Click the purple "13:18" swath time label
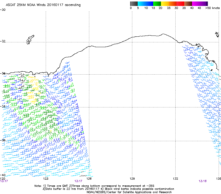 (x=202, y=181)
